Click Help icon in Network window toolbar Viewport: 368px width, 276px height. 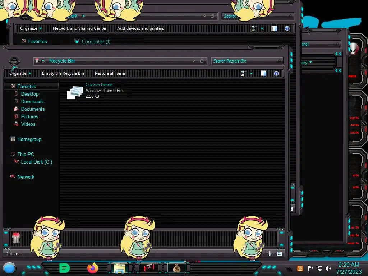coord(287,28)
